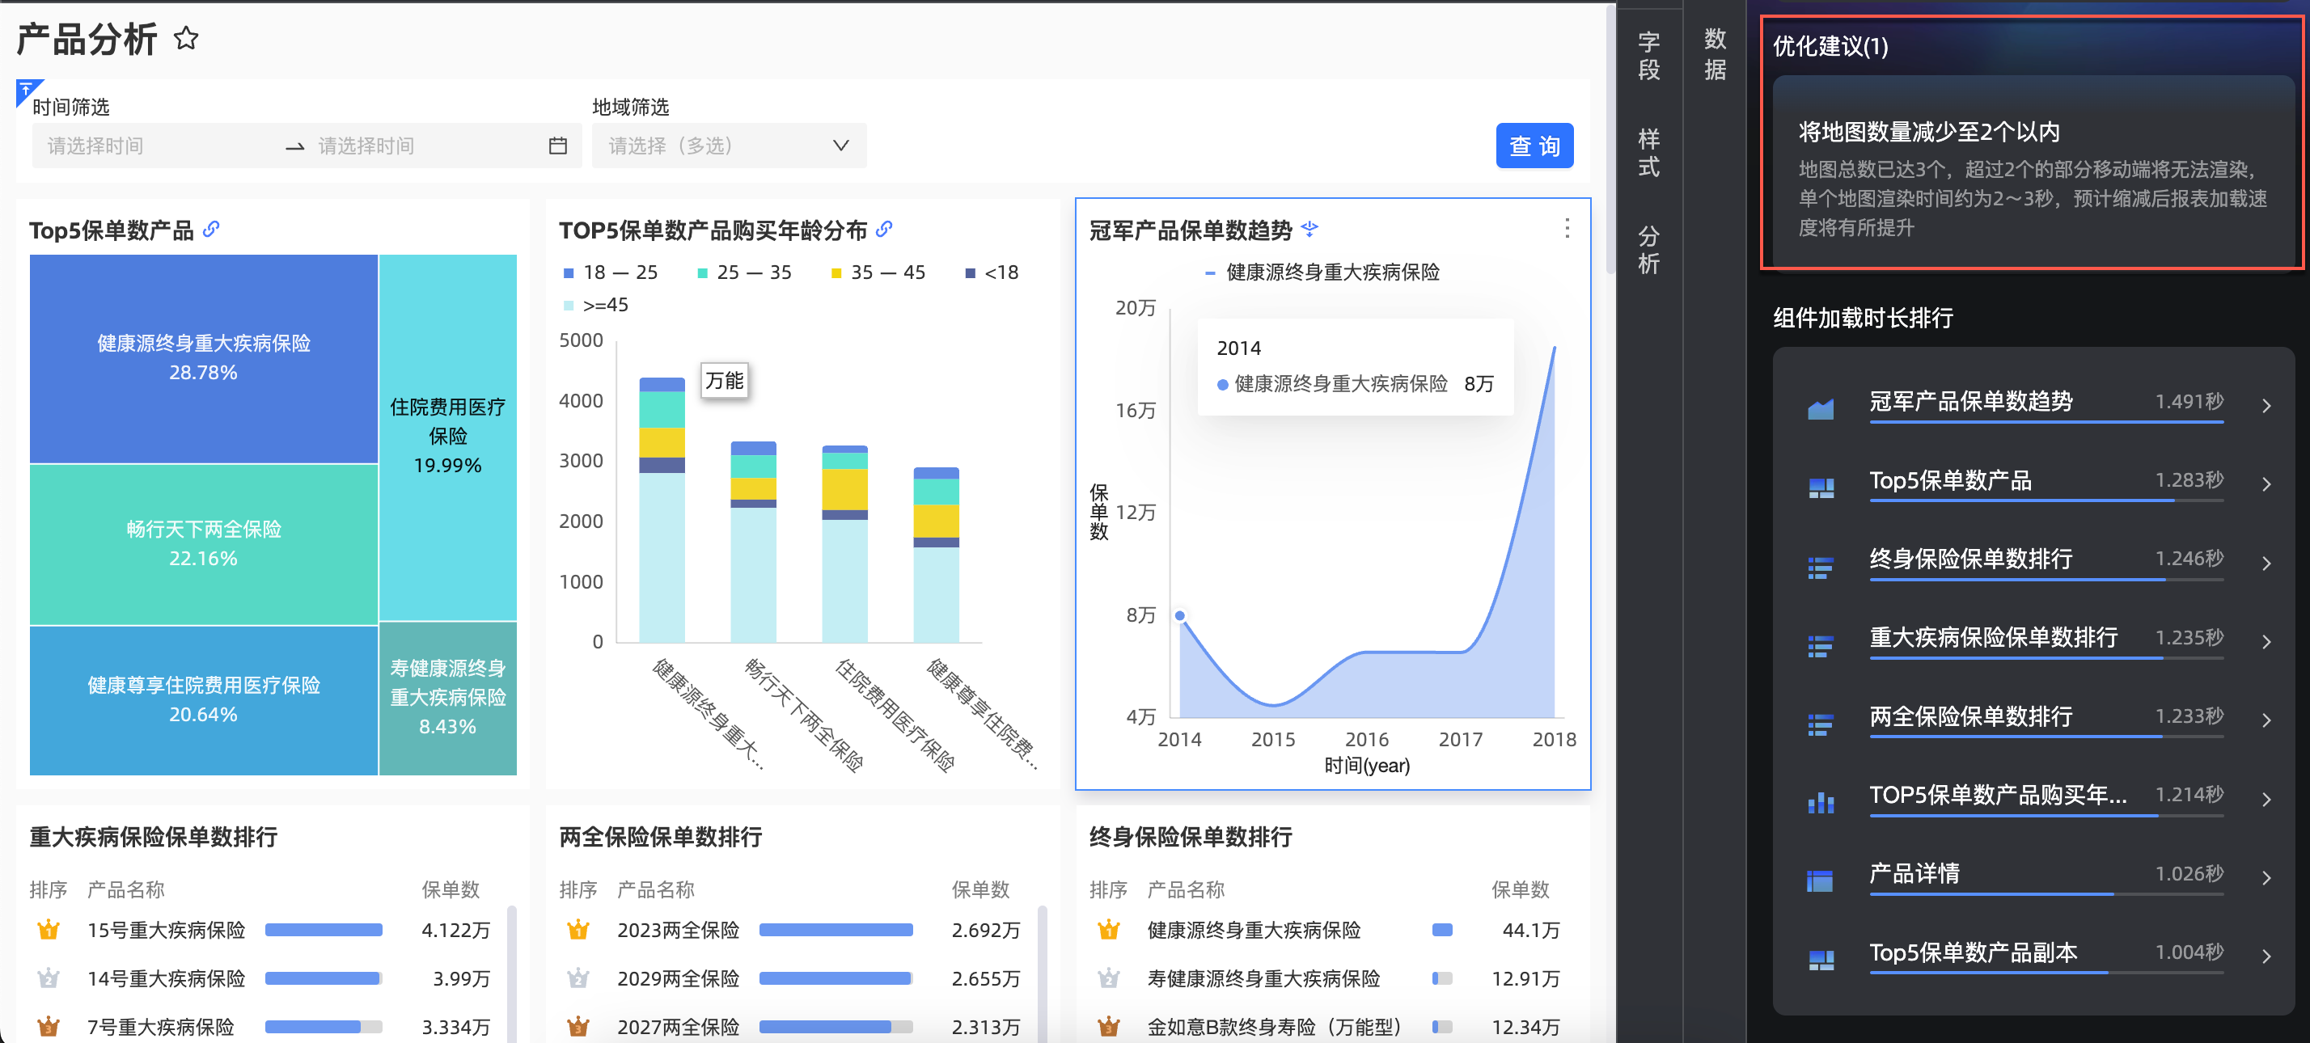
Task: Expand TOP5保单数产品购买年... load time row arrow
Action: (2266, 800)
